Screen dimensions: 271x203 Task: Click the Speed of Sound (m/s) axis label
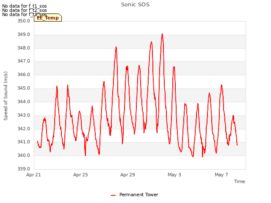6,96
